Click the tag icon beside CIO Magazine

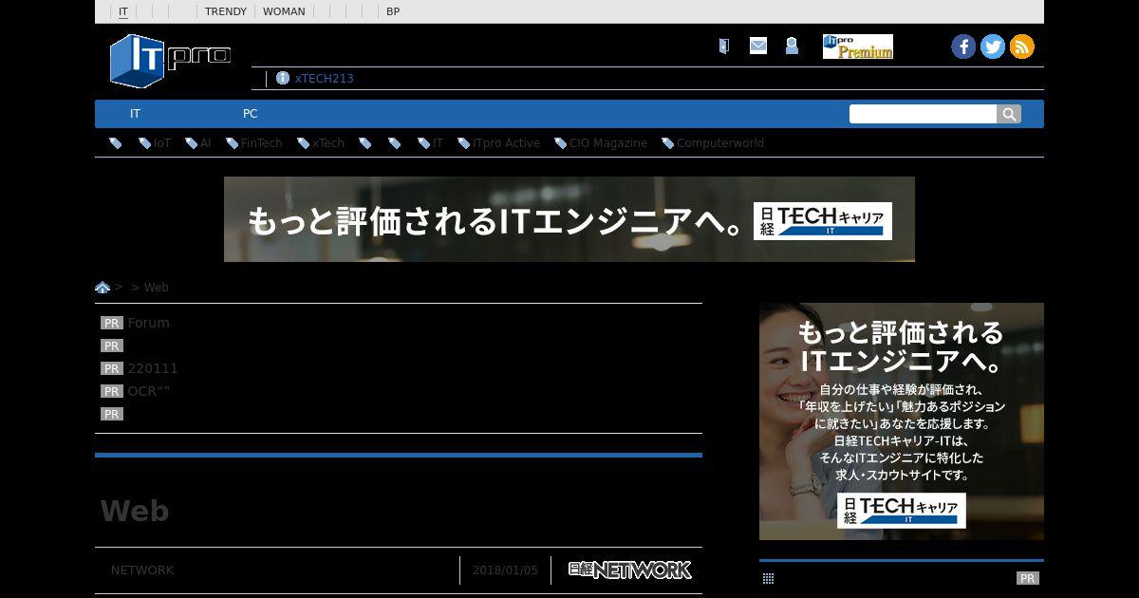(x=561, y=143)
